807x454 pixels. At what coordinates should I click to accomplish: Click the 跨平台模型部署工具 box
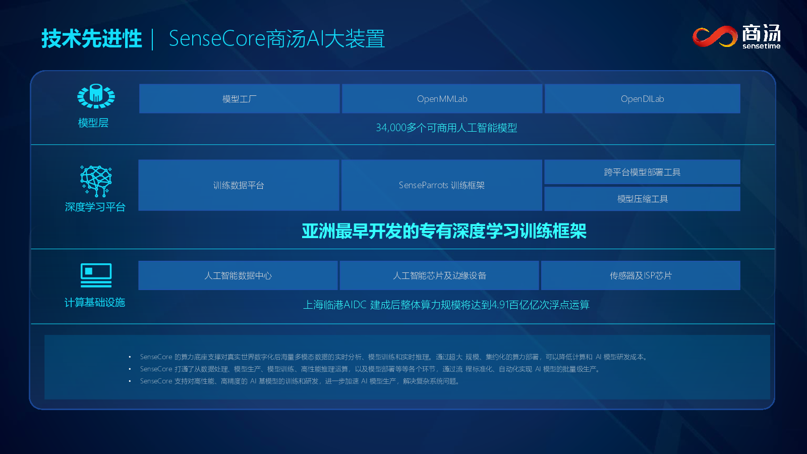642,172
